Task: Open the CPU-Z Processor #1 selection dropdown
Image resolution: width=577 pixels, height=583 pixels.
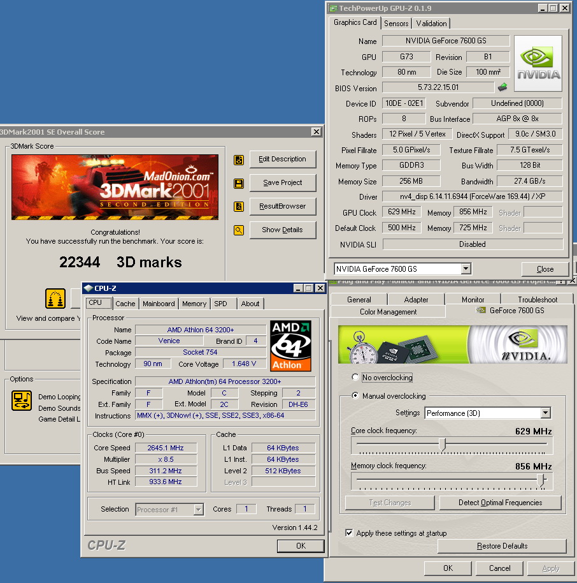Action: (199, 510)
